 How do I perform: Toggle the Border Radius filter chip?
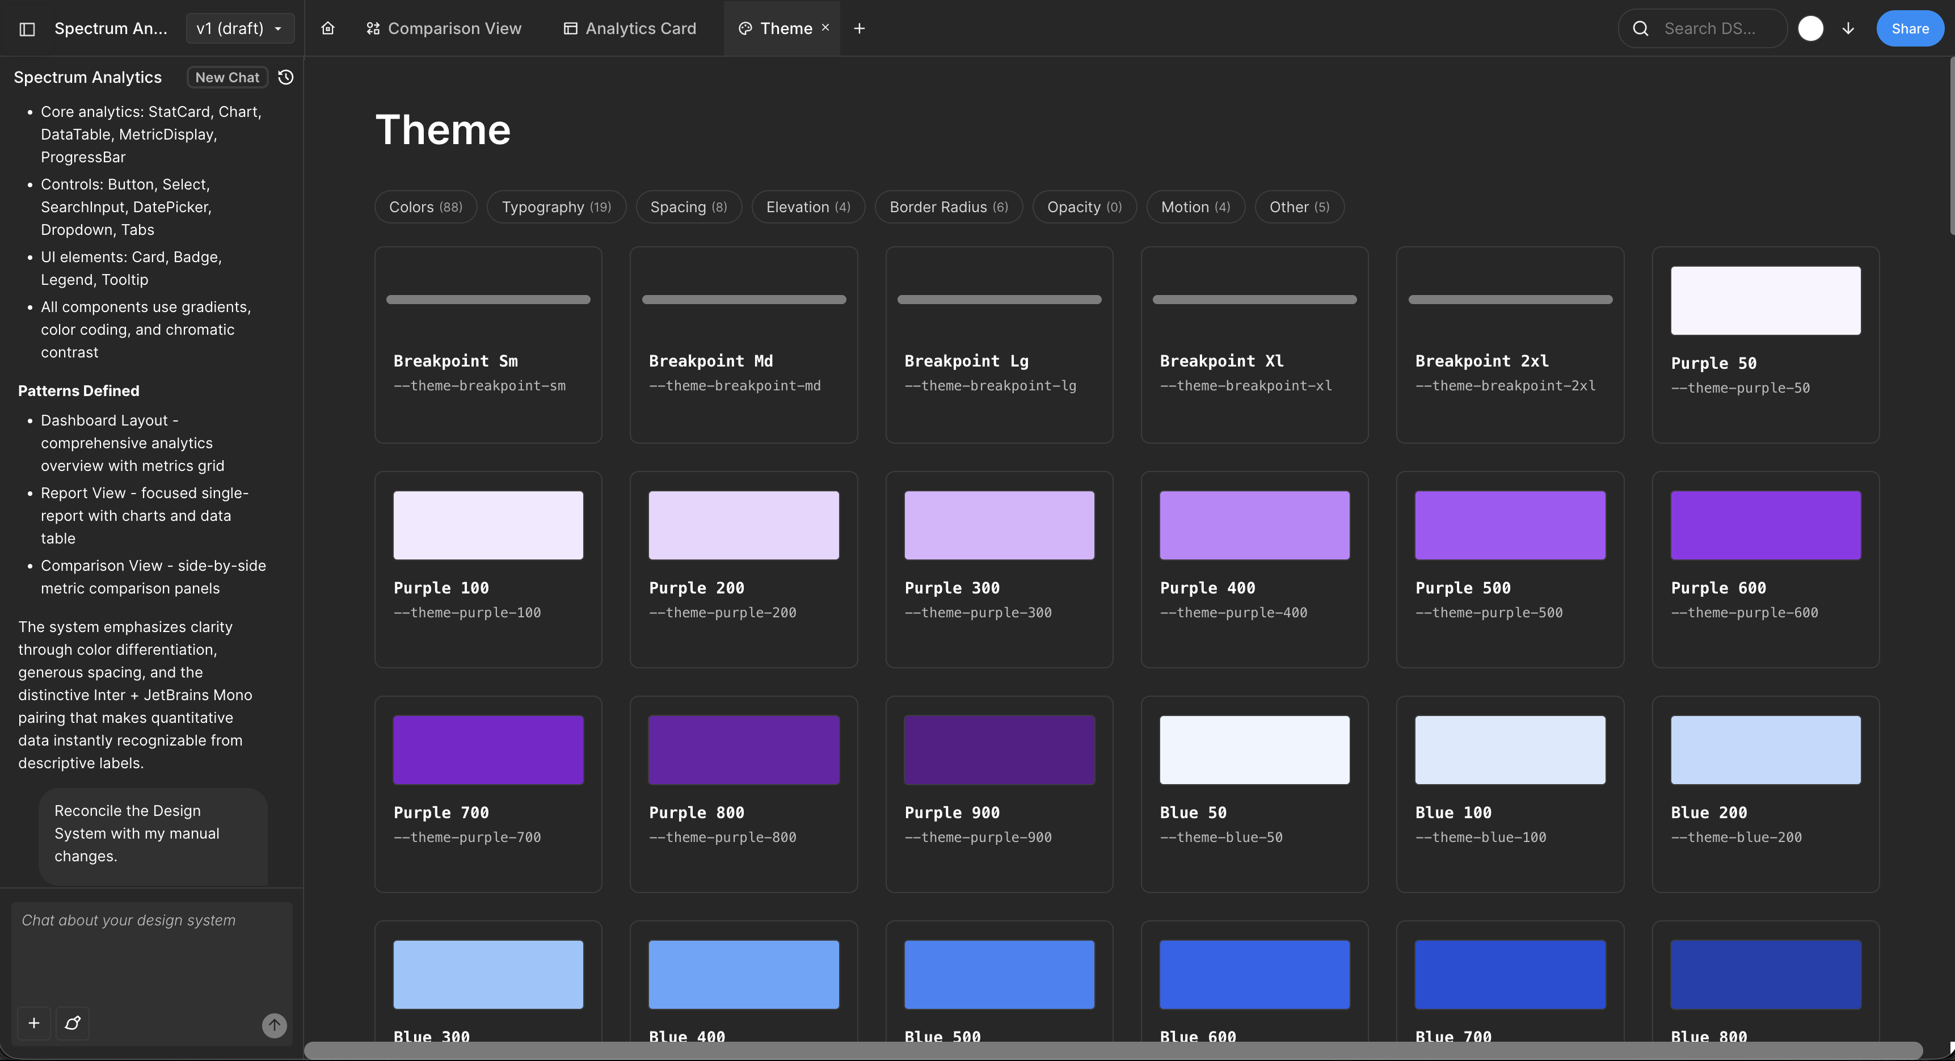tap(948, 207)
